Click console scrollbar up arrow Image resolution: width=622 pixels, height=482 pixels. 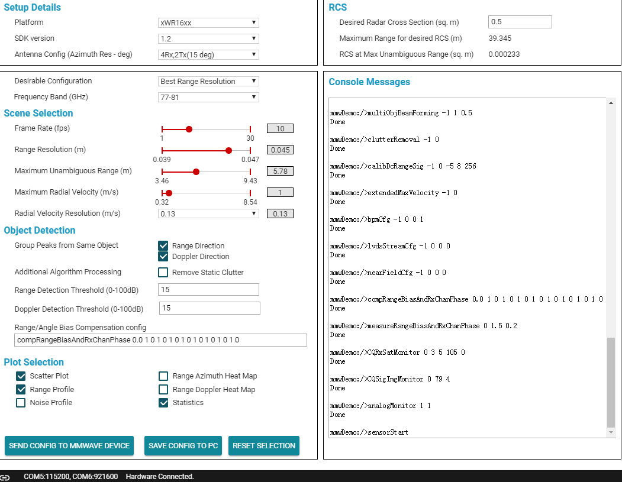pos(611,103)
